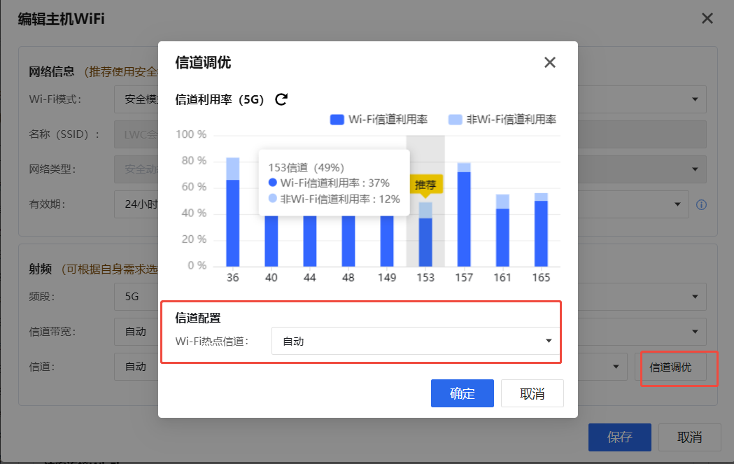Expand the 频段 dropdown arrow
This screenshot has width=734, height=464.
pos(695,296)
